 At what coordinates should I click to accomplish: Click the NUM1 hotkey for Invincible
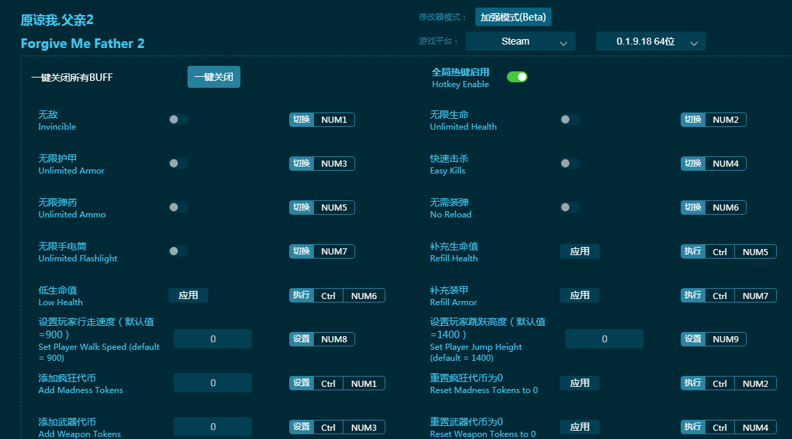334,120
